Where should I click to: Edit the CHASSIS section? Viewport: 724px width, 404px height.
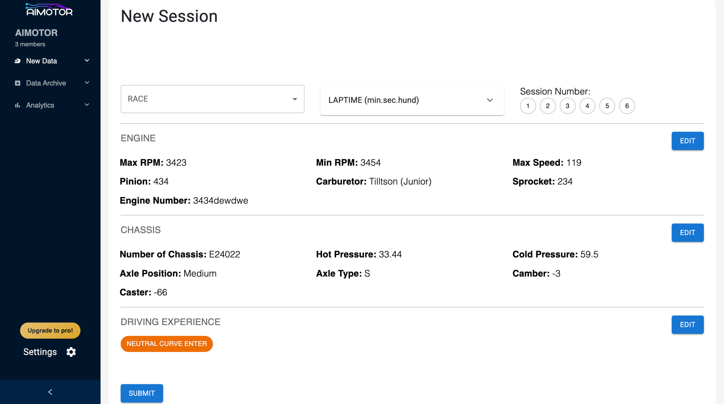(687, 233)
